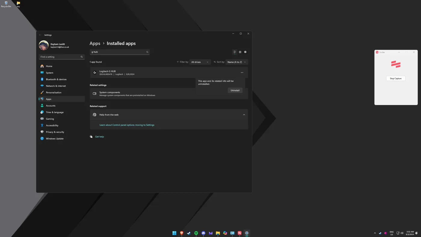Open the notifications bell in taskbar
This screenshot has height=237, width=421.
pyautogui.click(x=417, y=233)
